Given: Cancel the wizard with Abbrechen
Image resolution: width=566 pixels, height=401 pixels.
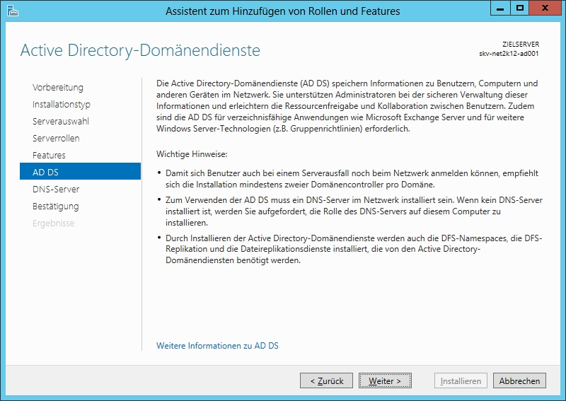Looking at the screenshot, I should click(519, 380).
